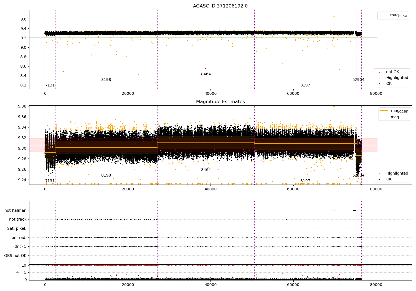Click obsid label 8197 in Magnitude Estimates plot

tap(305, 181)
